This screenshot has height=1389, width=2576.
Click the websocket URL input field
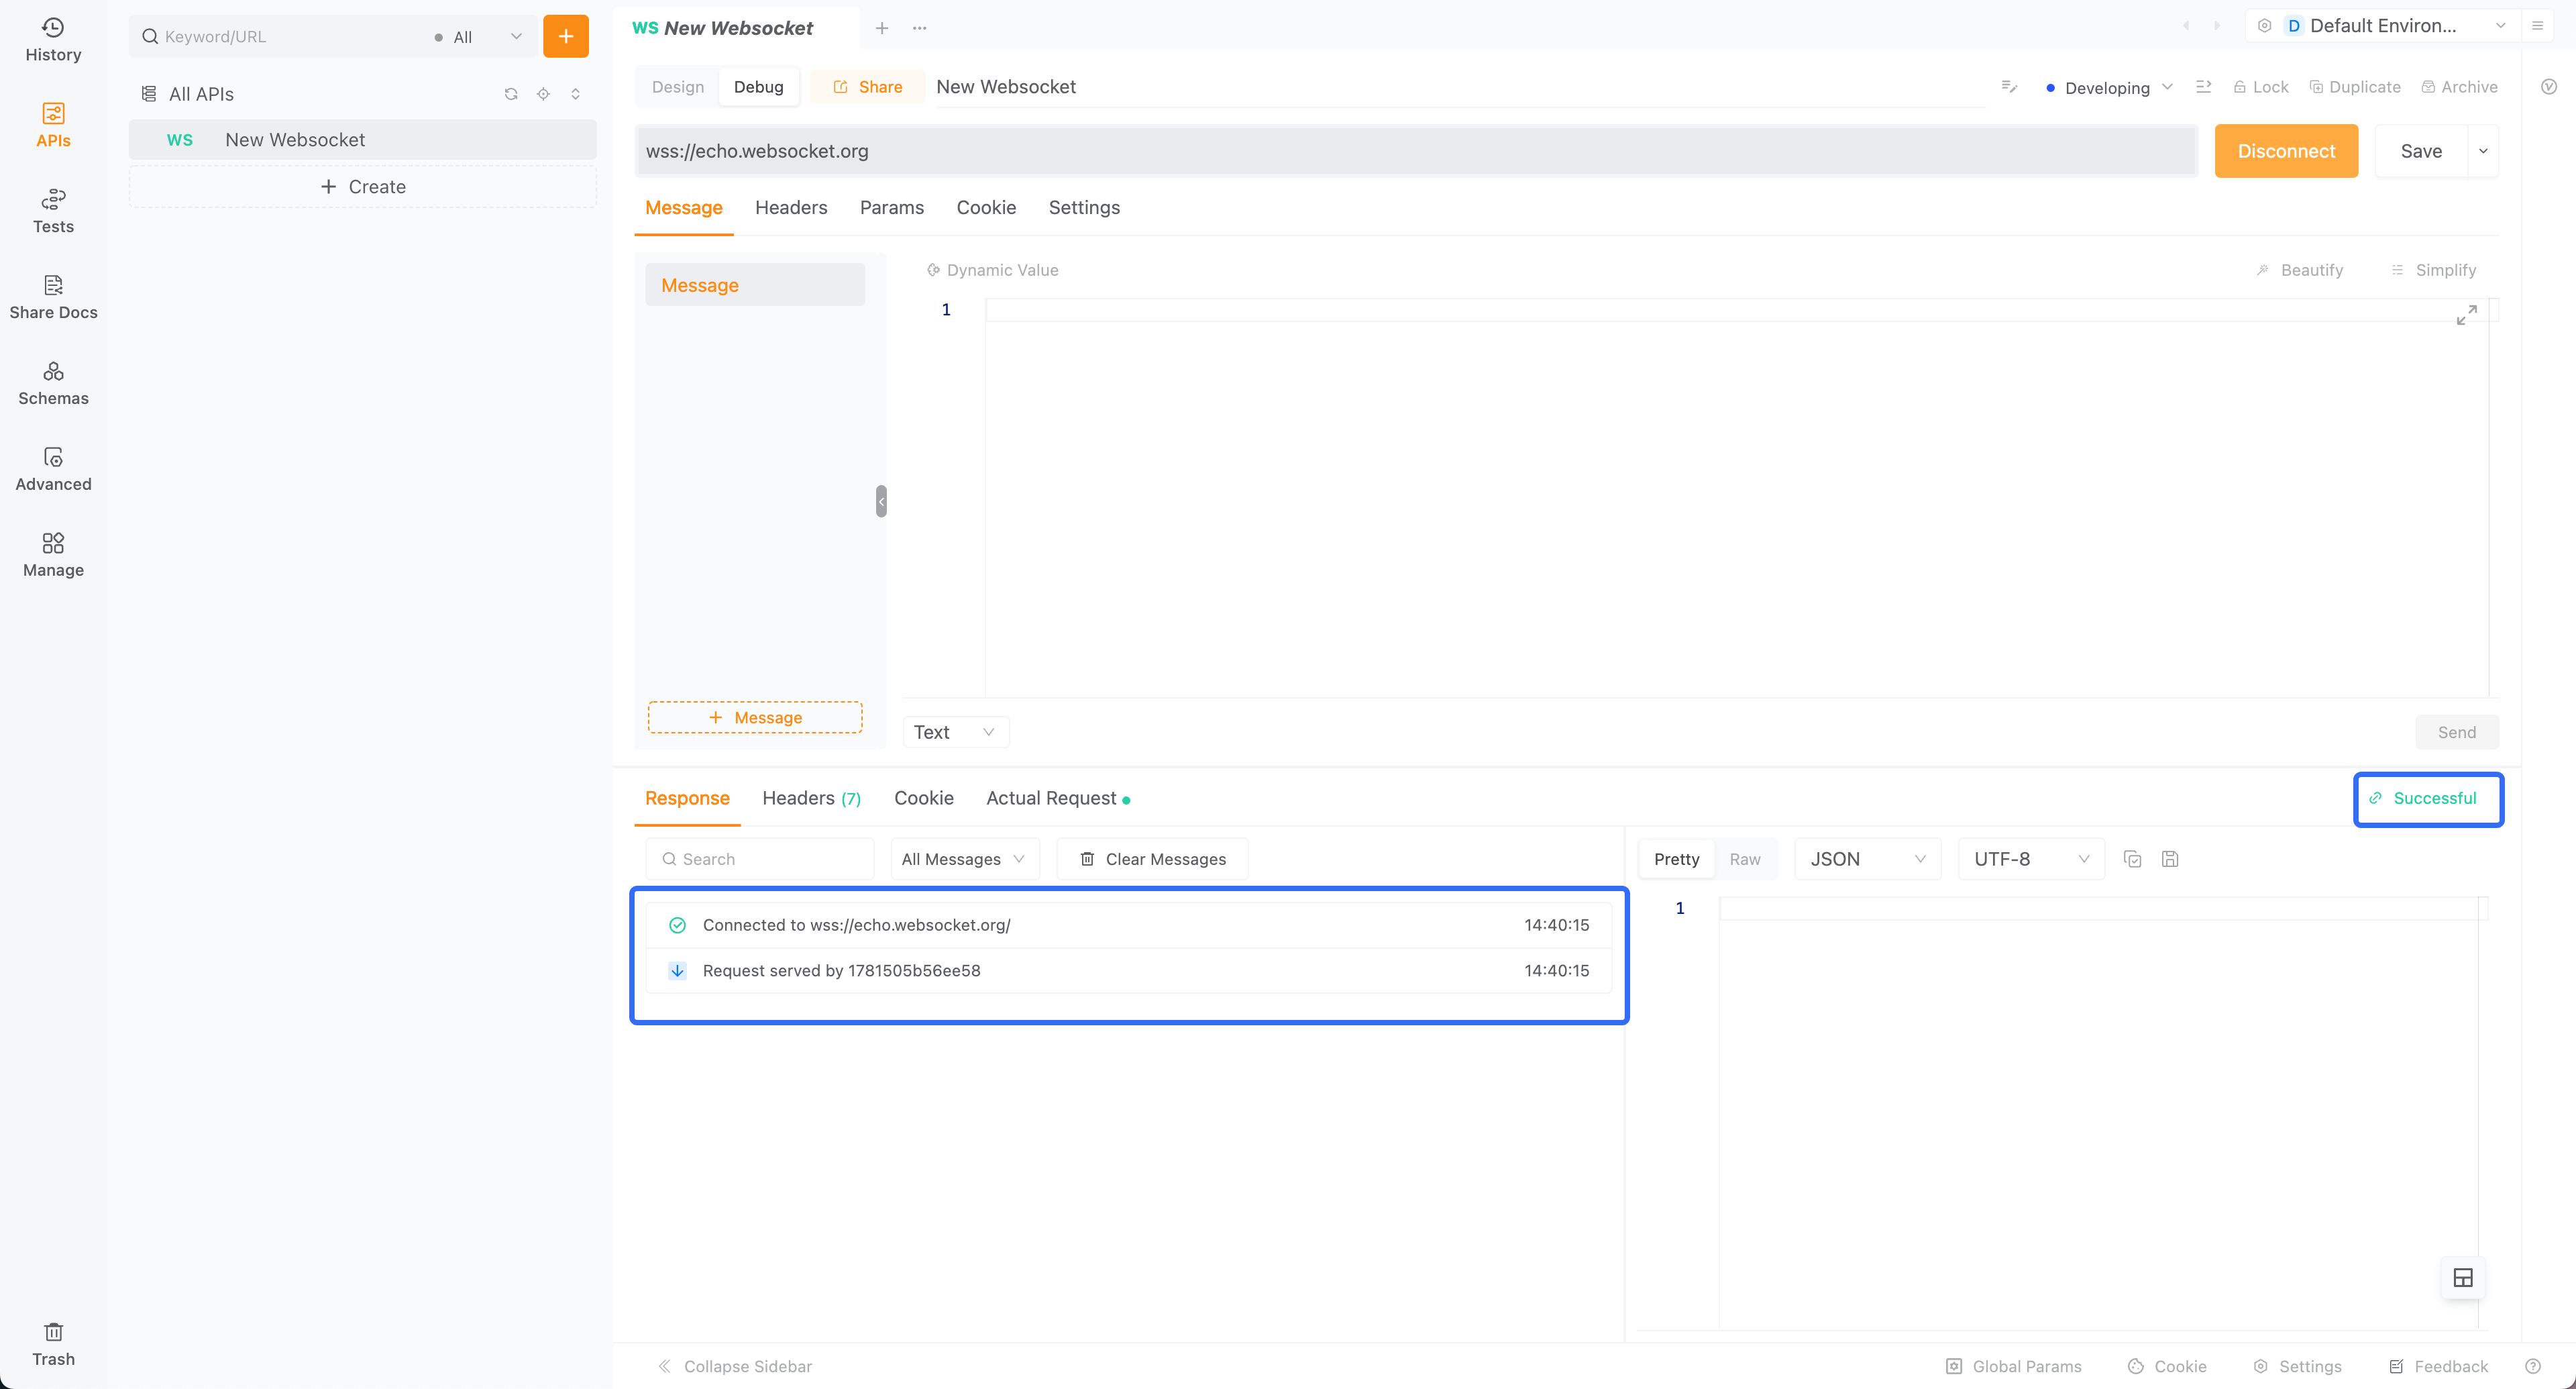(x=1415, y=151)
